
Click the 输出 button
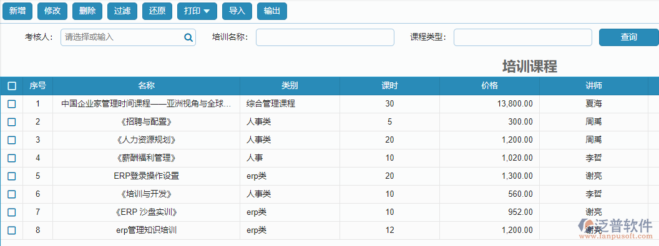point(272,11)
